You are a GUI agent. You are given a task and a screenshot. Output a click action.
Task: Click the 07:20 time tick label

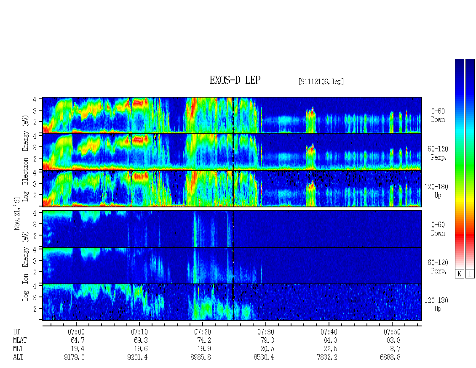(x=203, y=332)
